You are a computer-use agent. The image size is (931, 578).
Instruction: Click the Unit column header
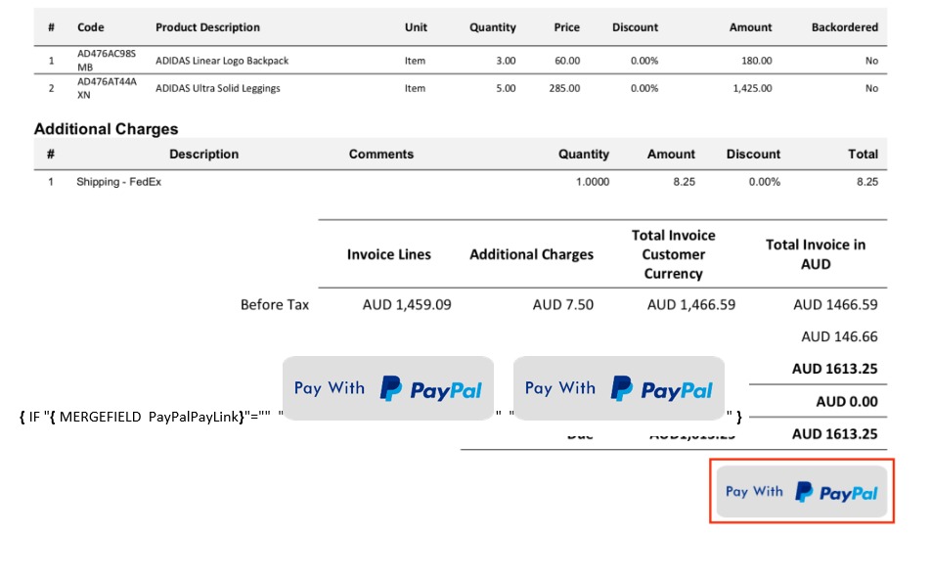coord(416,27)
